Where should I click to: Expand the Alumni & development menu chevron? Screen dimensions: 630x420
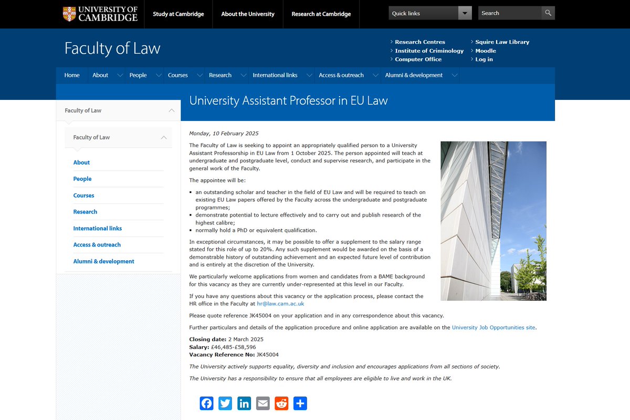[455, 75]
